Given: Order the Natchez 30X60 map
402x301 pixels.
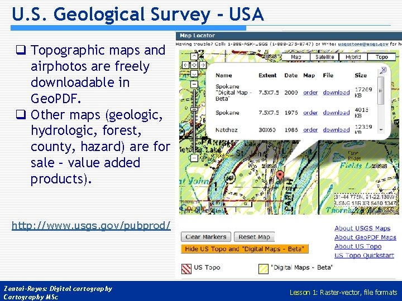Looking at the screenshot, I should click(310, 130).
